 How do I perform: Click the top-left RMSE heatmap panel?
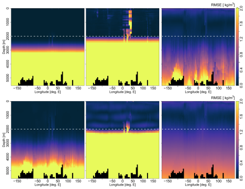tap(48, 47)
